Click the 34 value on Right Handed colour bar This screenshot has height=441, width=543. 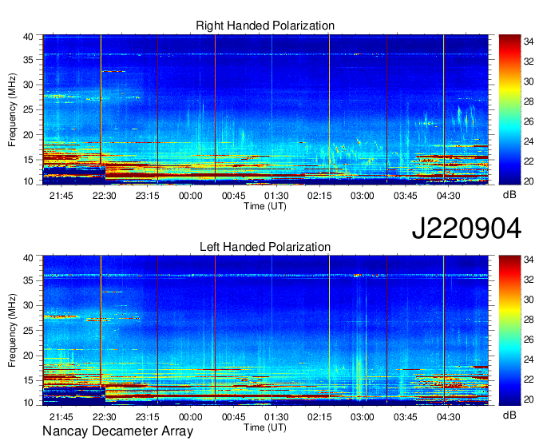coord(529,42)
